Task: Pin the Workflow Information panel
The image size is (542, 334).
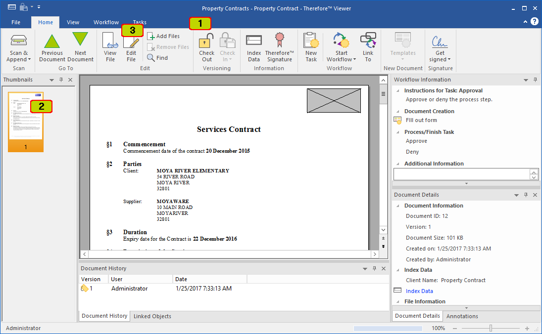Action: coord(535,79)
